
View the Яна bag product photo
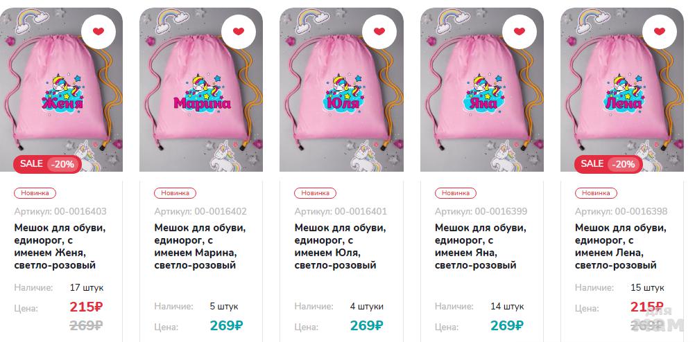[482, 89]
